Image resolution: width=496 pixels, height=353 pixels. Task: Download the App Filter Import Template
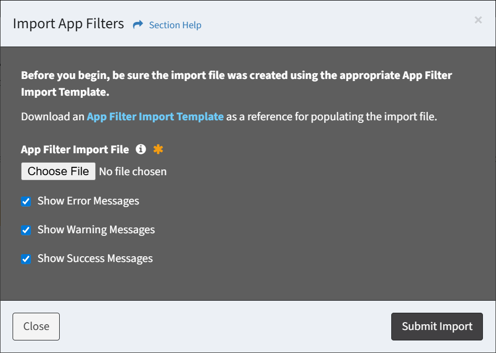[x=155, y=117]
